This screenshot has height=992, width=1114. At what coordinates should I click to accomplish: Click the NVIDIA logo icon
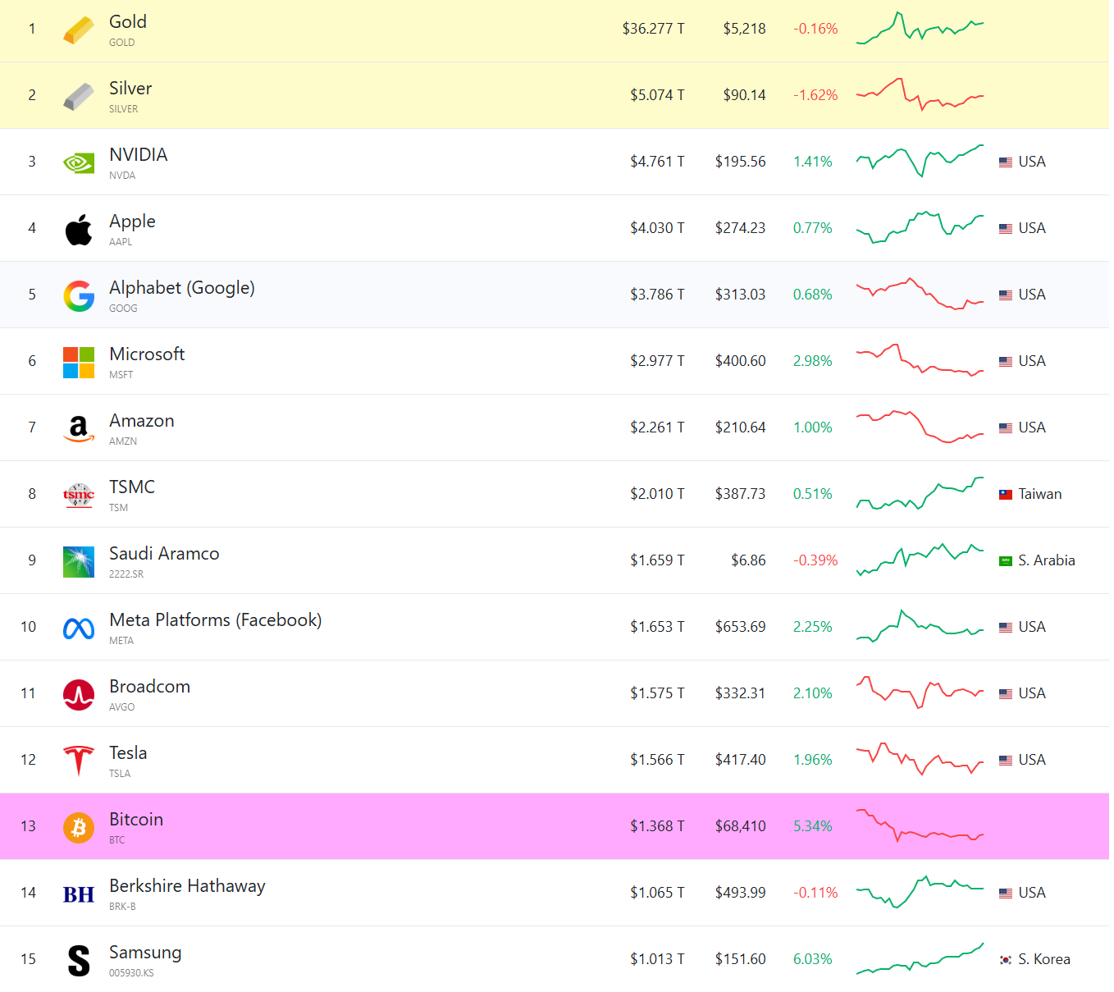[x=79, y=162]
